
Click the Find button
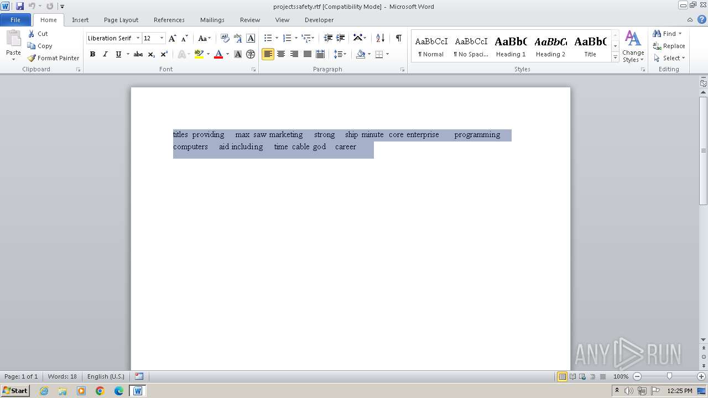(x=664, y=34)
